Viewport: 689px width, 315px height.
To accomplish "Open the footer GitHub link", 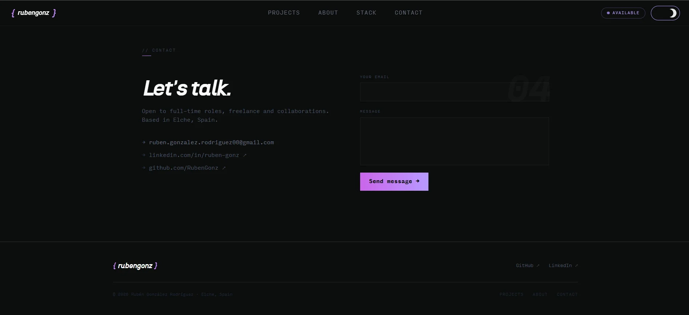I will (x=528, y=266).
